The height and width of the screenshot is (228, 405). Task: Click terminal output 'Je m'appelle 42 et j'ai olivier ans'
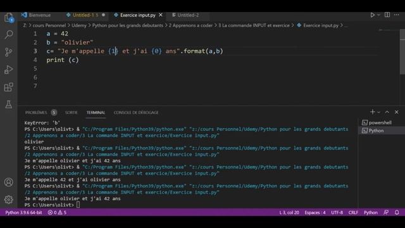72,180
